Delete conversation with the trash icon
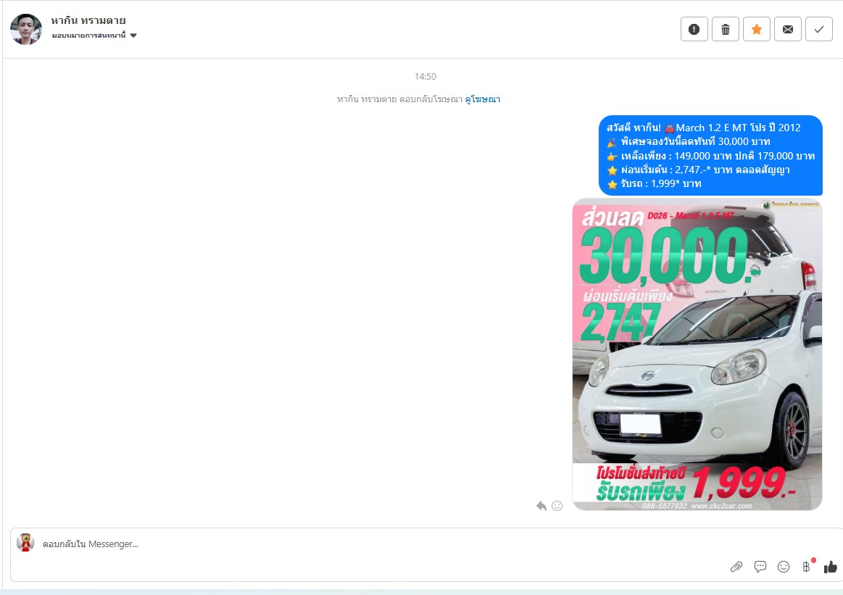The height and width of the screenshot is (595, 843). (x=726, y=29)
